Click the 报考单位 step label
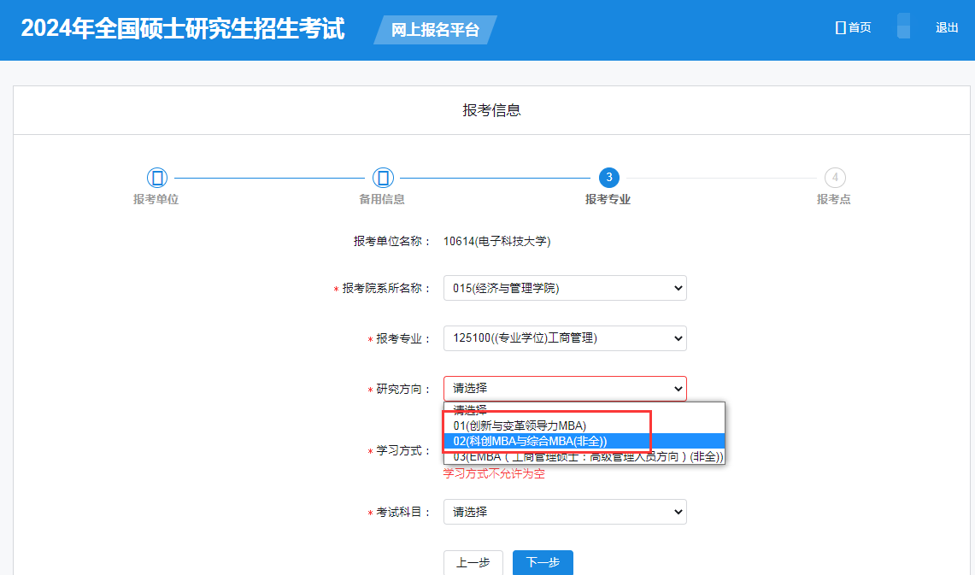Viewport: 975px width, 575px height. 156,199
